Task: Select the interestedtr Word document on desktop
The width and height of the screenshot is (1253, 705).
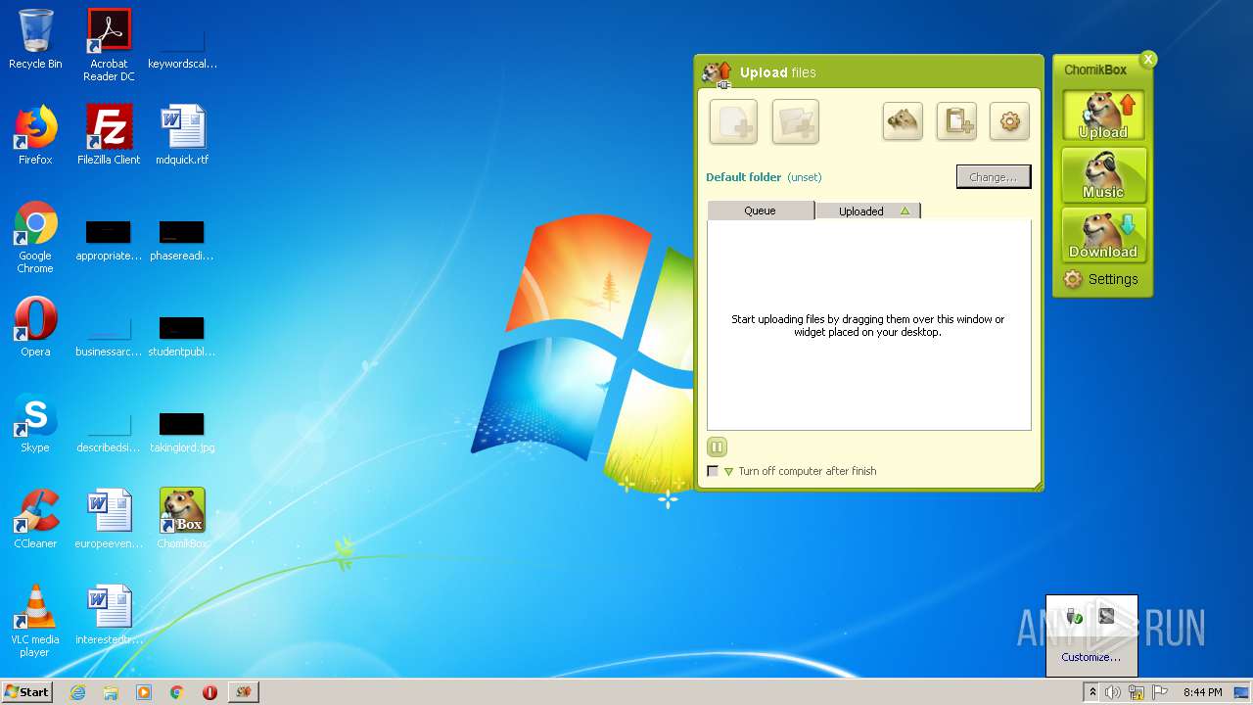Action: pos(109,615)
